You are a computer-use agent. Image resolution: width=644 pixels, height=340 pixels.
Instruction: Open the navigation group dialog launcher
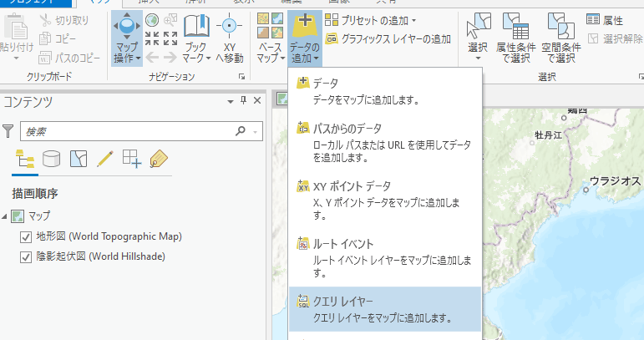coord(242,76)
